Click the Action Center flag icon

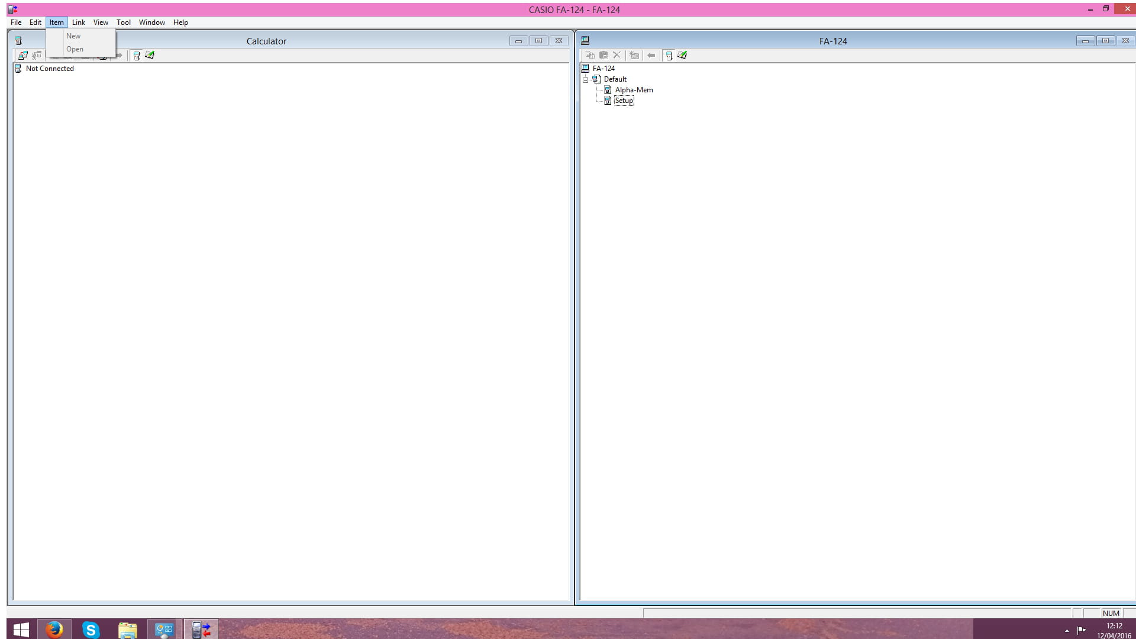pyautogui.click(x=1082, y=630)
